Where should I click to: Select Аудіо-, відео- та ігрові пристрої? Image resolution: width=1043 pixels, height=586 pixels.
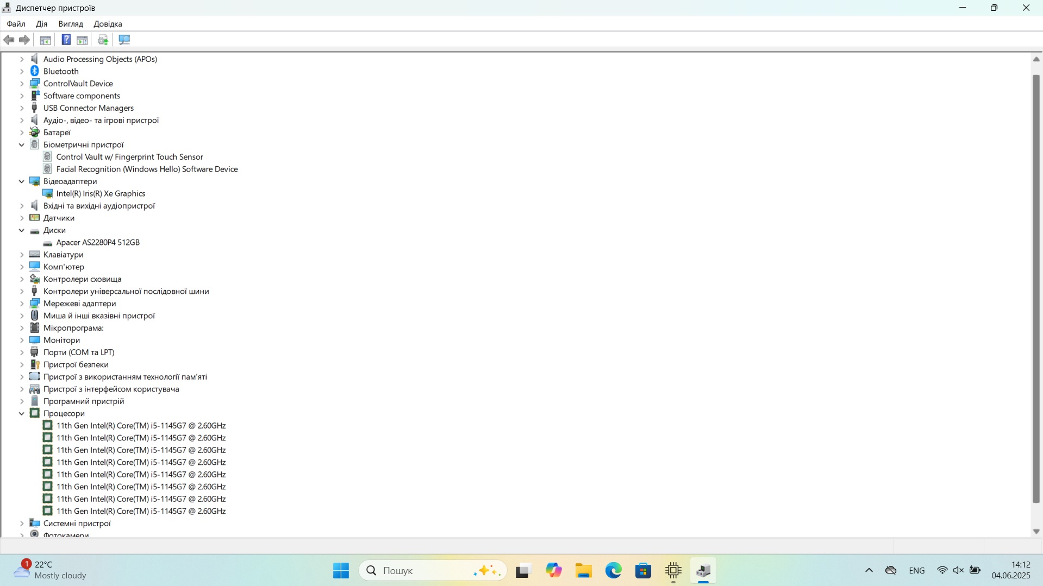pos(101,120)
